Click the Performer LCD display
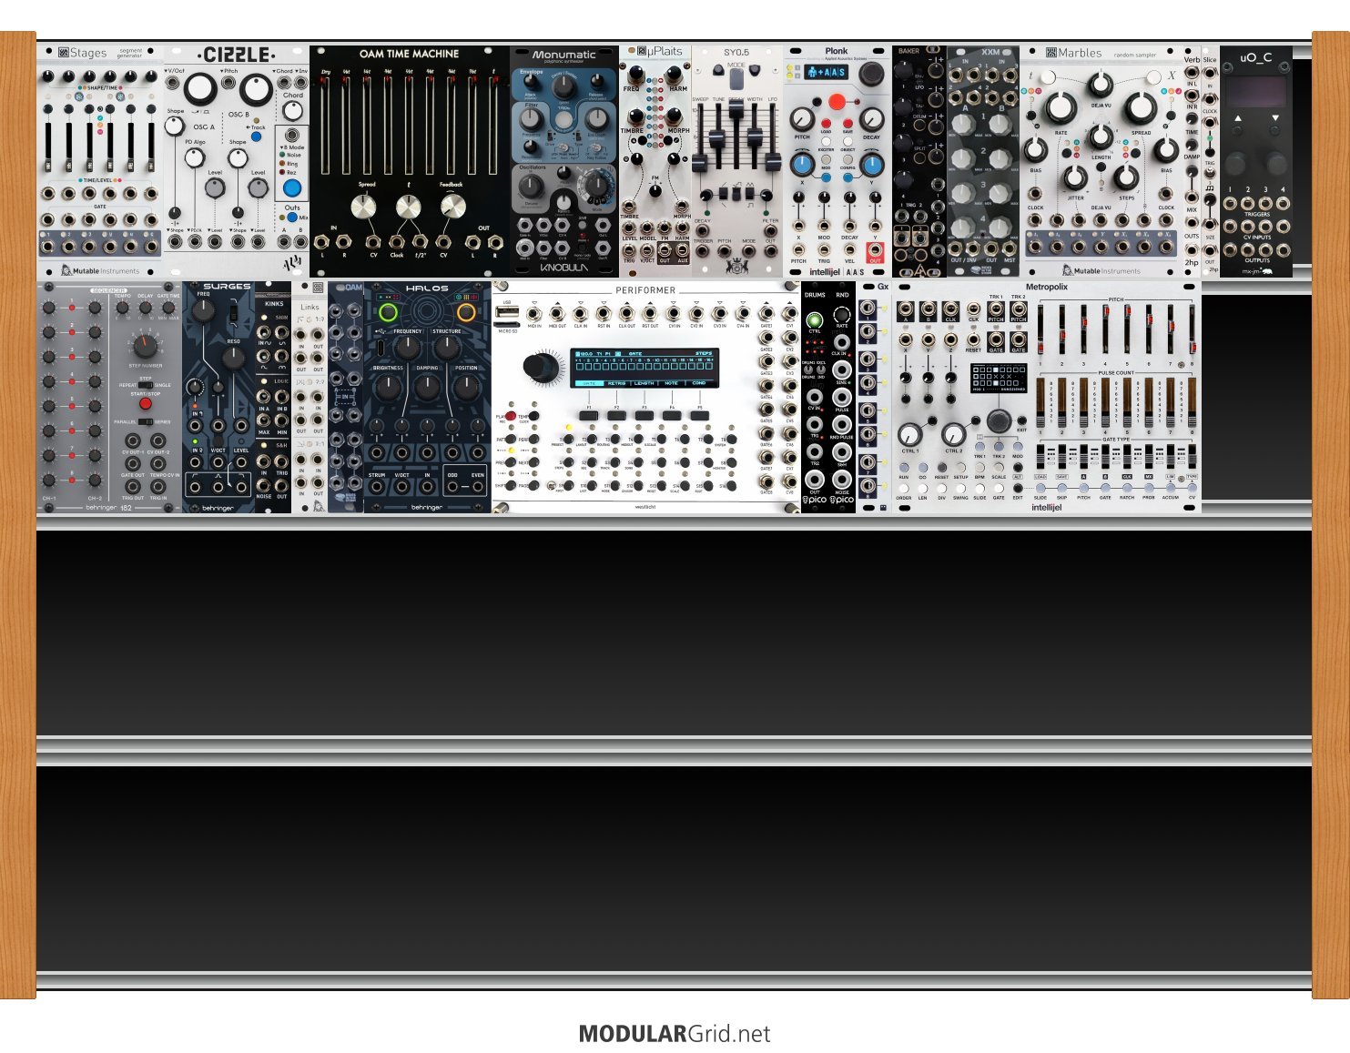 click(645, 368)
